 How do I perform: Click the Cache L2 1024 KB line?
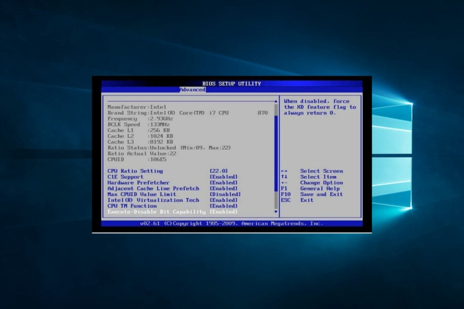[140, 136]
